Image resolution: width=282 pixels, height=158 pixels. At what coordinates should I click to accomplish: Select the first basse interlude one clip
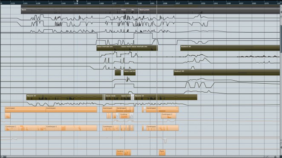click(109, 48)
